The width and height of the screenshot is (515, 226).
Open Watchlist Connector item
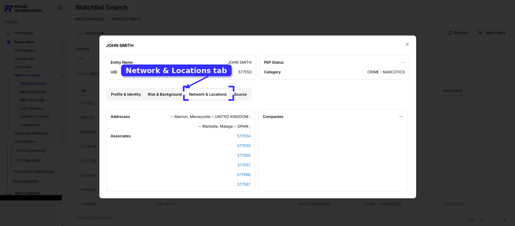[35, 117]
